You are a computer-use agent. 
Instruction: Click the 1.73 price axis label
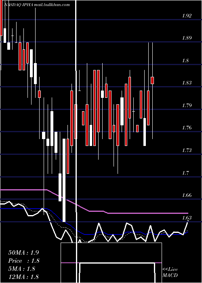(187, 150)
